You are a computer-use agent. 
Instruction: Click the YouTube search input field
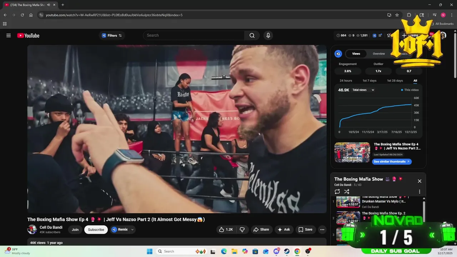(x=194, y=35)
